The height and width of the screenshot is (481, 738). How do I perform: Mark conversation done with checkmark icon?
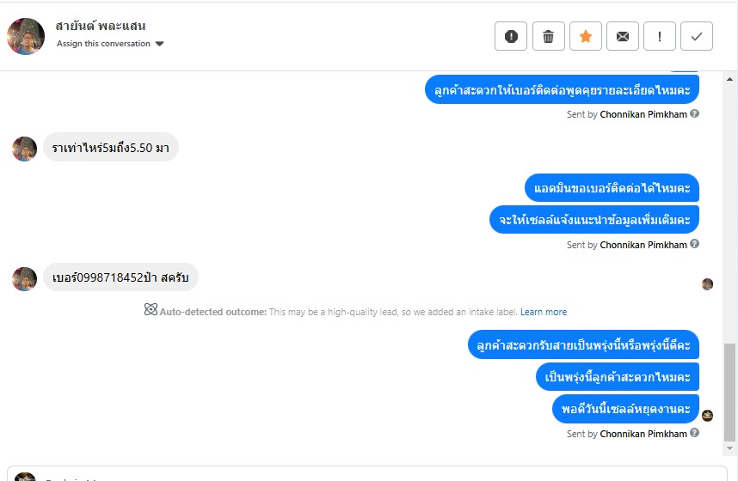[697, 36]
